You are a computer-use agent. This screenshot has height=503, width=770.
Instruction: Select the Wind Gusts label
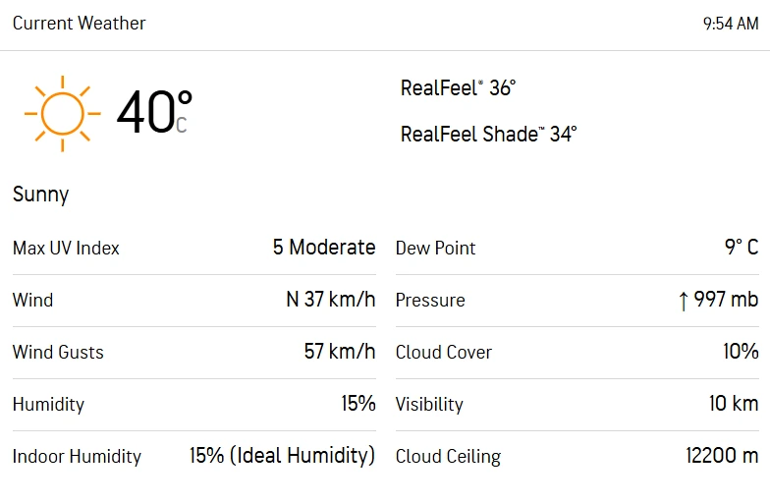[x=58, y=352]
